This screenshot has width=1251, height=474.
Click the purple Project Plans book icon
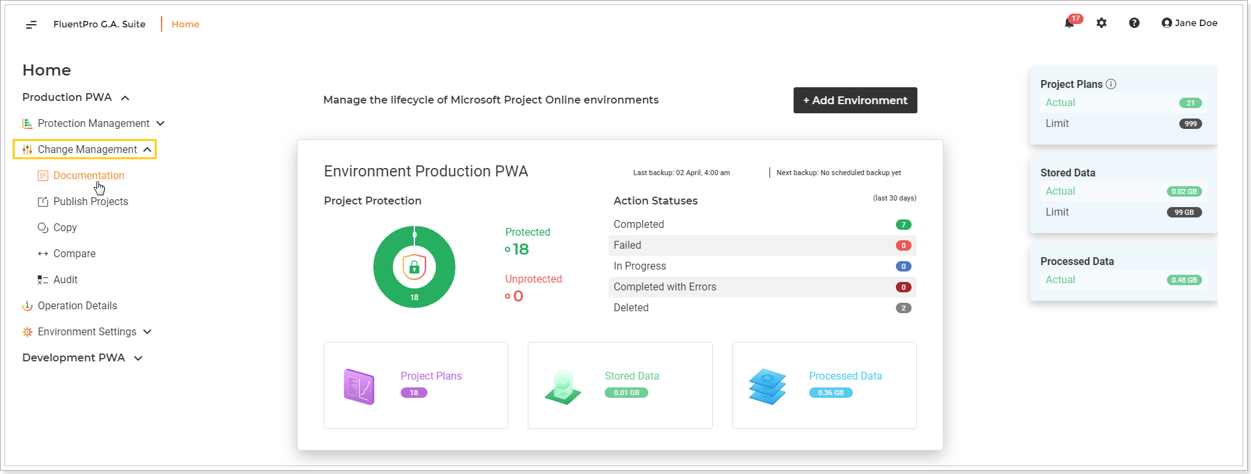tap(359, 387)
